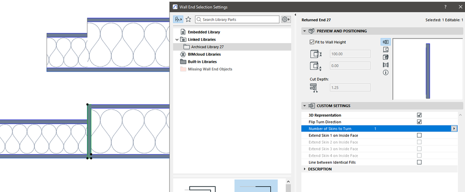Image resolution: width=465 pixels, height=192 pixels.
Task: Click the Built-in Libraries folder icon
Action: [x=183, y=62]
